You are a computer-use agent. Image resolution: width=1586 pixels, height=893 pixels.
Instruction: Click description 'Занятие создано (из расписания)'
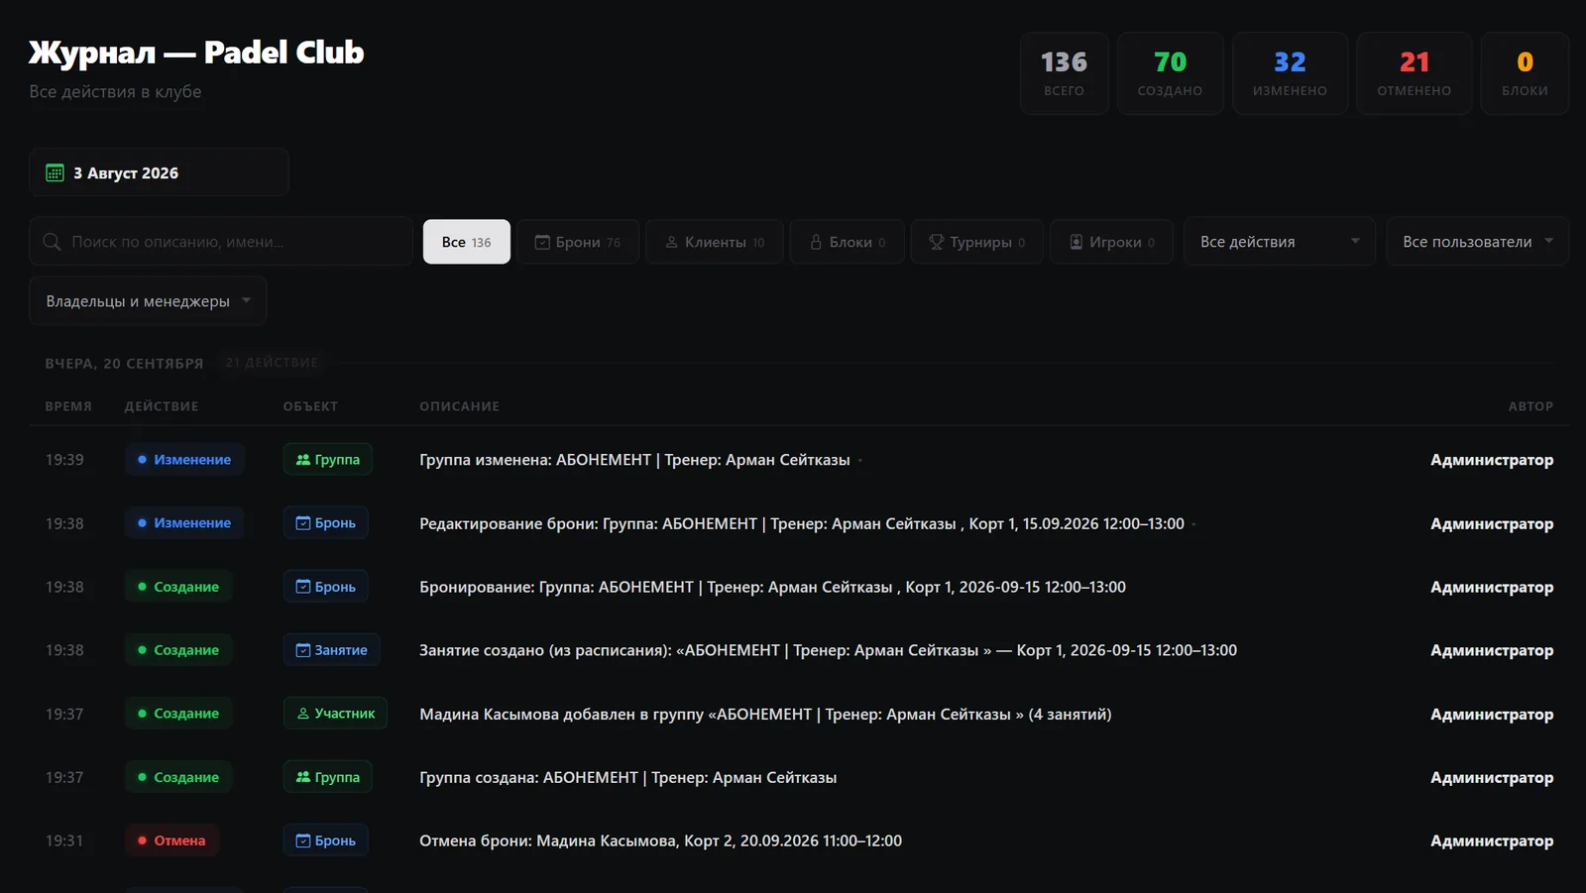coord(828,650)
